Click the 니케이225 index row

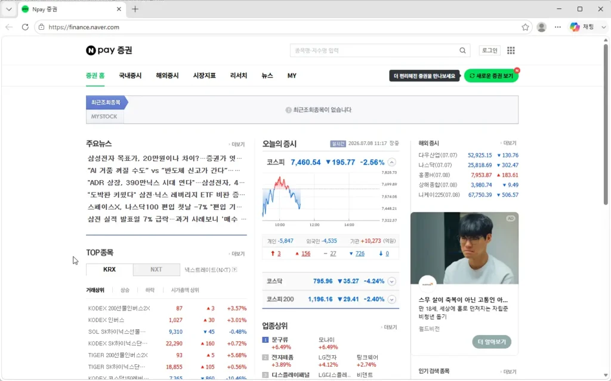click(x=468, y=195)
